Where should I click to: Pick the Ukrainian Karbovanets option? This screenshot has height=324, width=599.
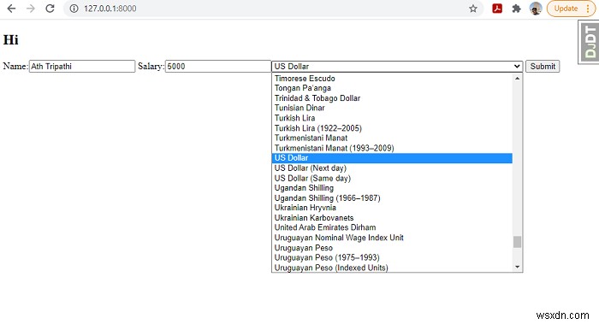point(392,217)
